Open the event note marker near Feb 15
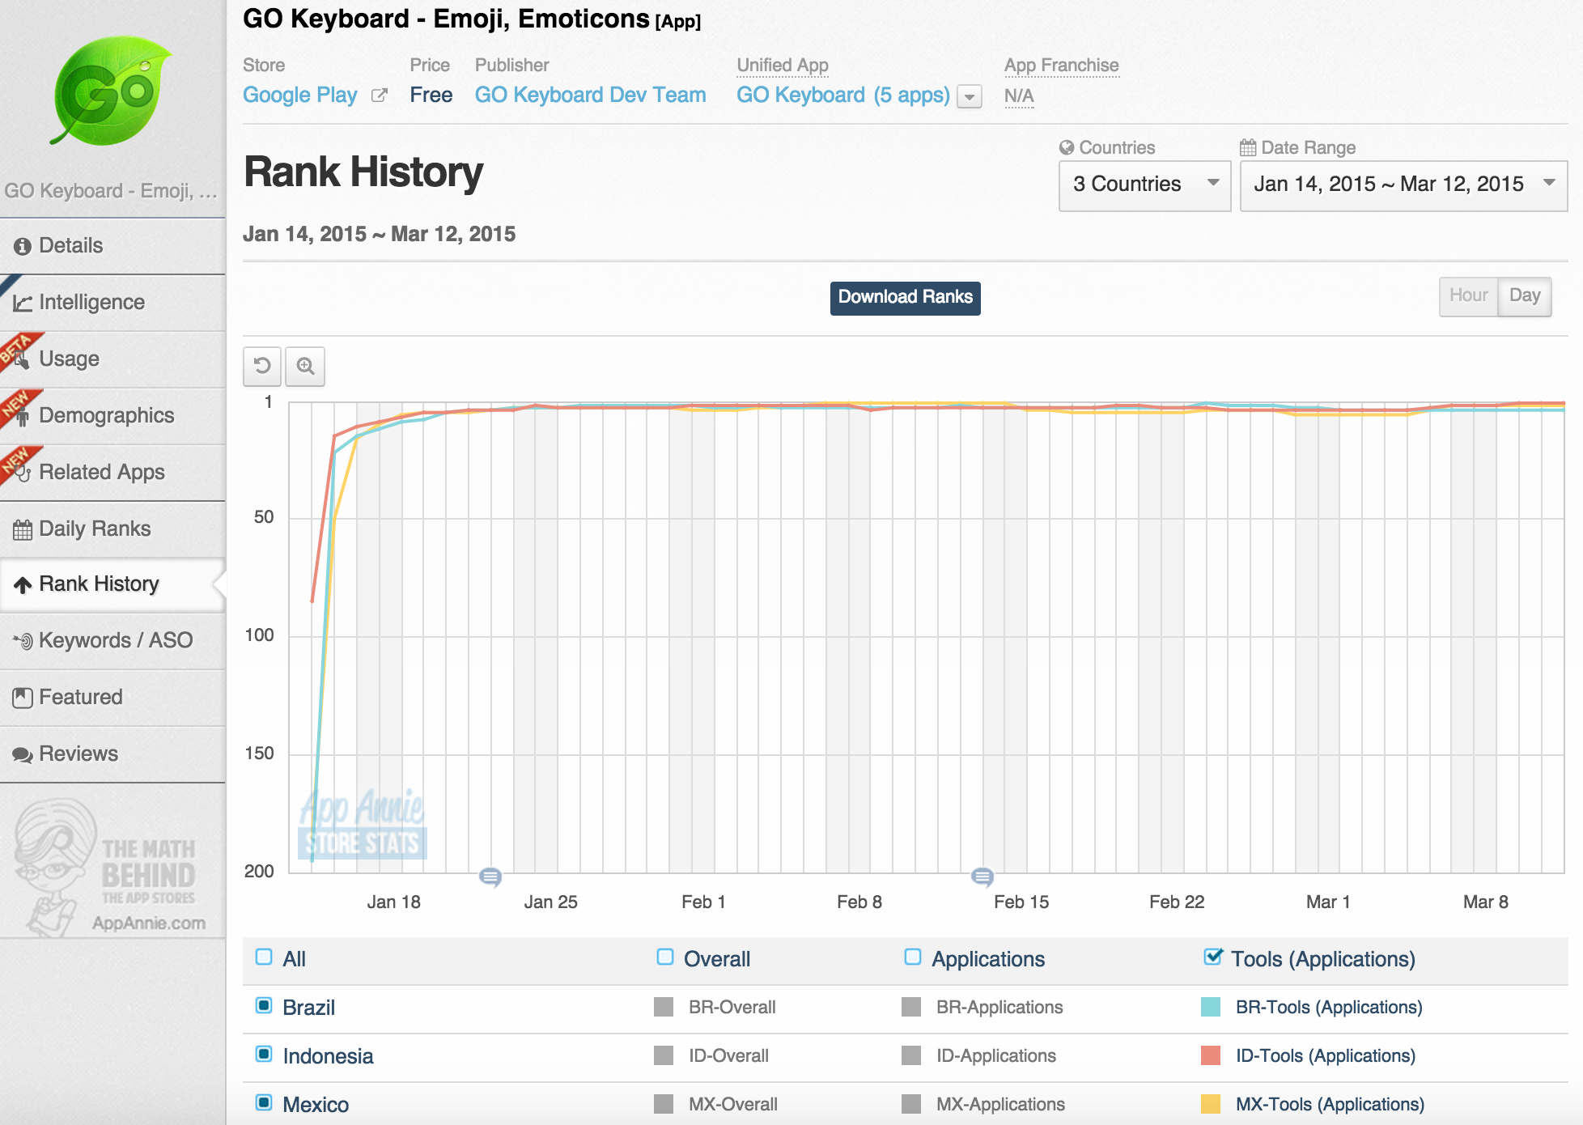 coord(982,877)
